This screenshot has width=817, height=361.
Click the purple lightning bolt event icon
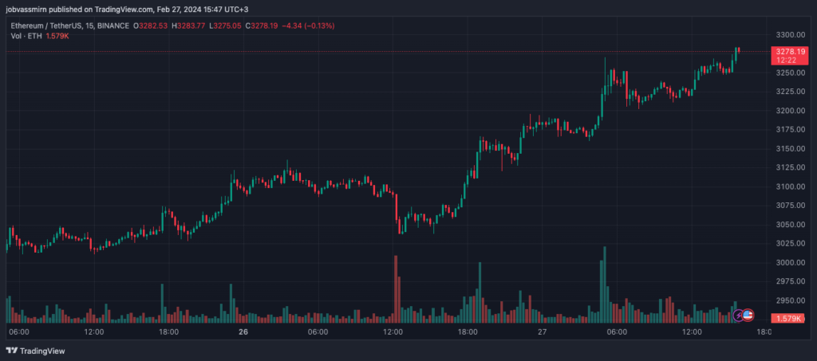(x=739, y=316)
